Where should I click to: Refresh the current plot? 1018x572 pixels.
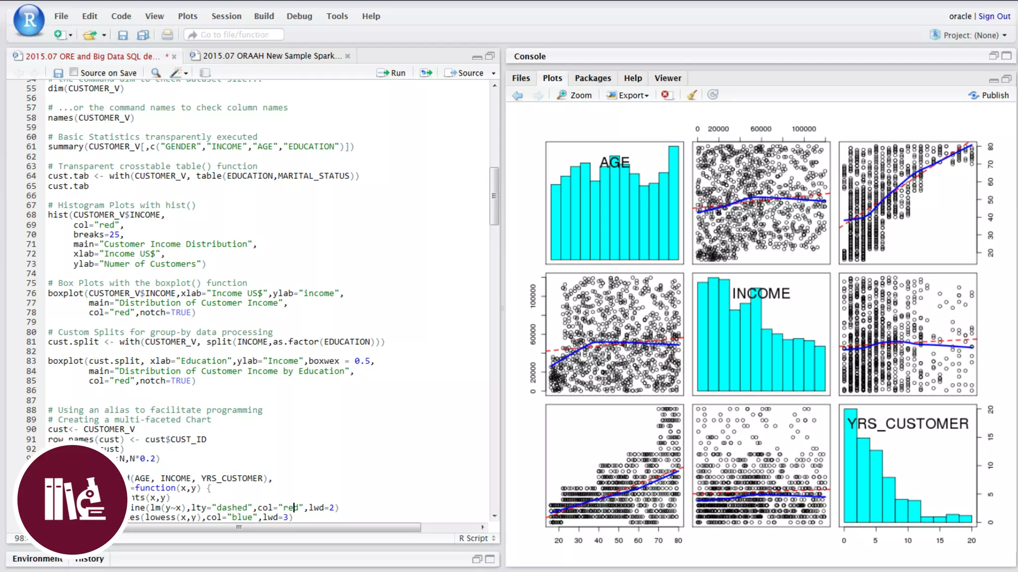tap(713, 95)
